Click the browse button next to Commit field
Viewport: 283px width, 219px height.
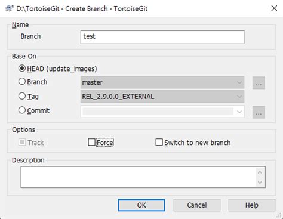pyautogui.click(x=259, y=112)
